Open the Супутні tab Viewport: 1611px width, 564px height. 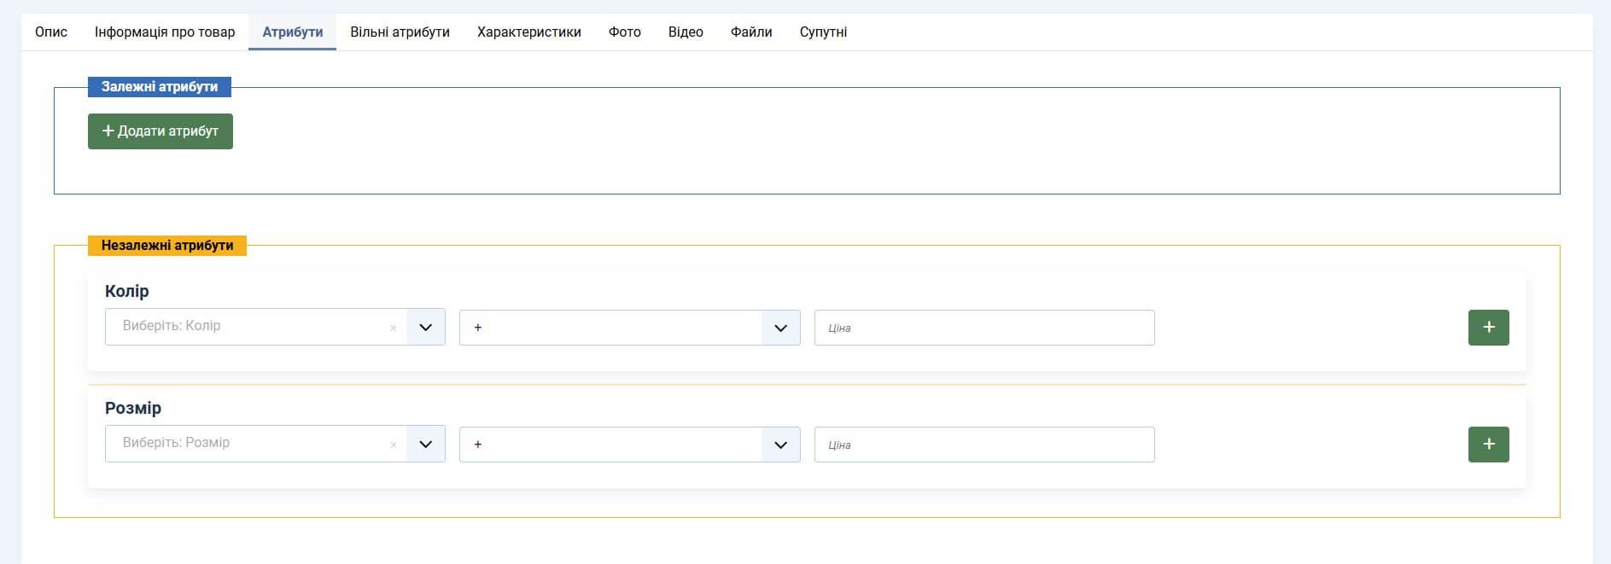(x=823, y=32)
